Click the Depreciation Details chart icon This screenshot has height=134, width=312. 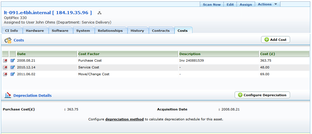click(8, 96)
